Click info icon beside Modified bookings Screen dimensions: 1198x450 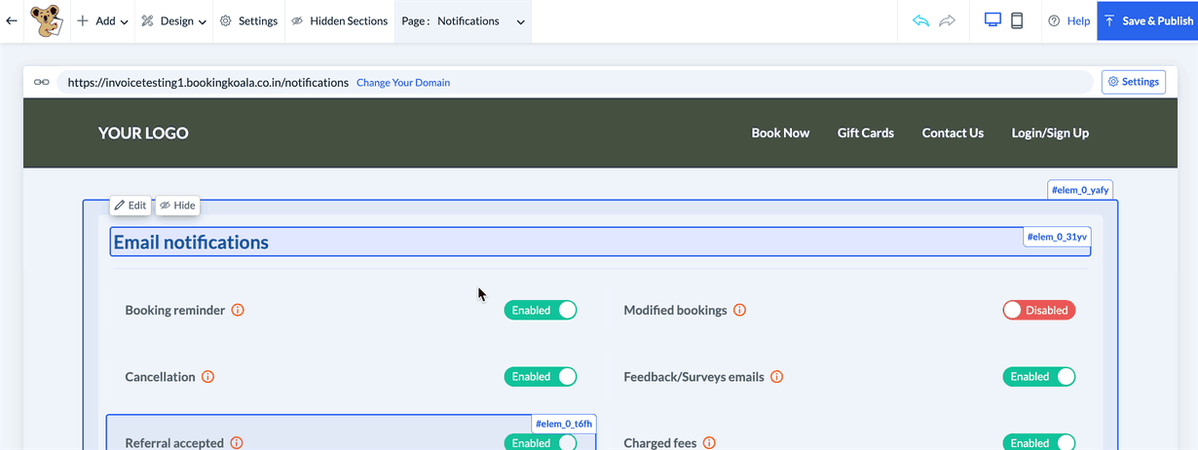[739, 311]
